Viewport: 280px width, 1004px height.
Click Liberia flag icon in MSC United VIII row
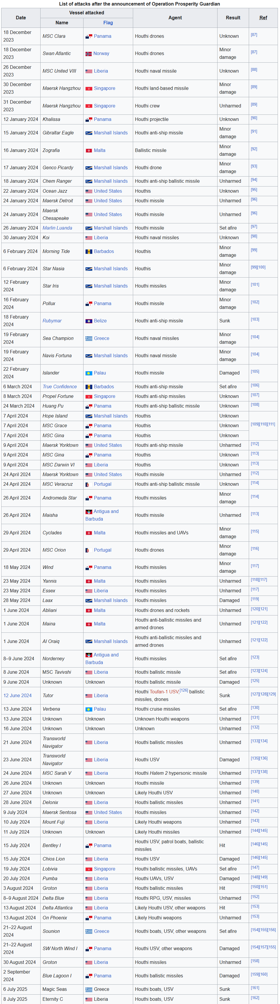coord(89,71)
